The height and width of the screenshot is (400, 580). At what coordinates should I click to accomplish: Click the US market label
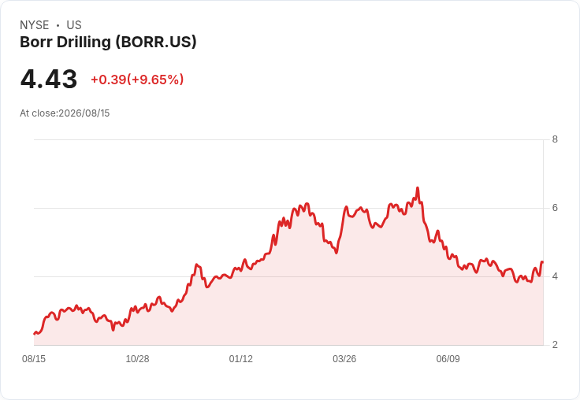[x=74, y=25]
